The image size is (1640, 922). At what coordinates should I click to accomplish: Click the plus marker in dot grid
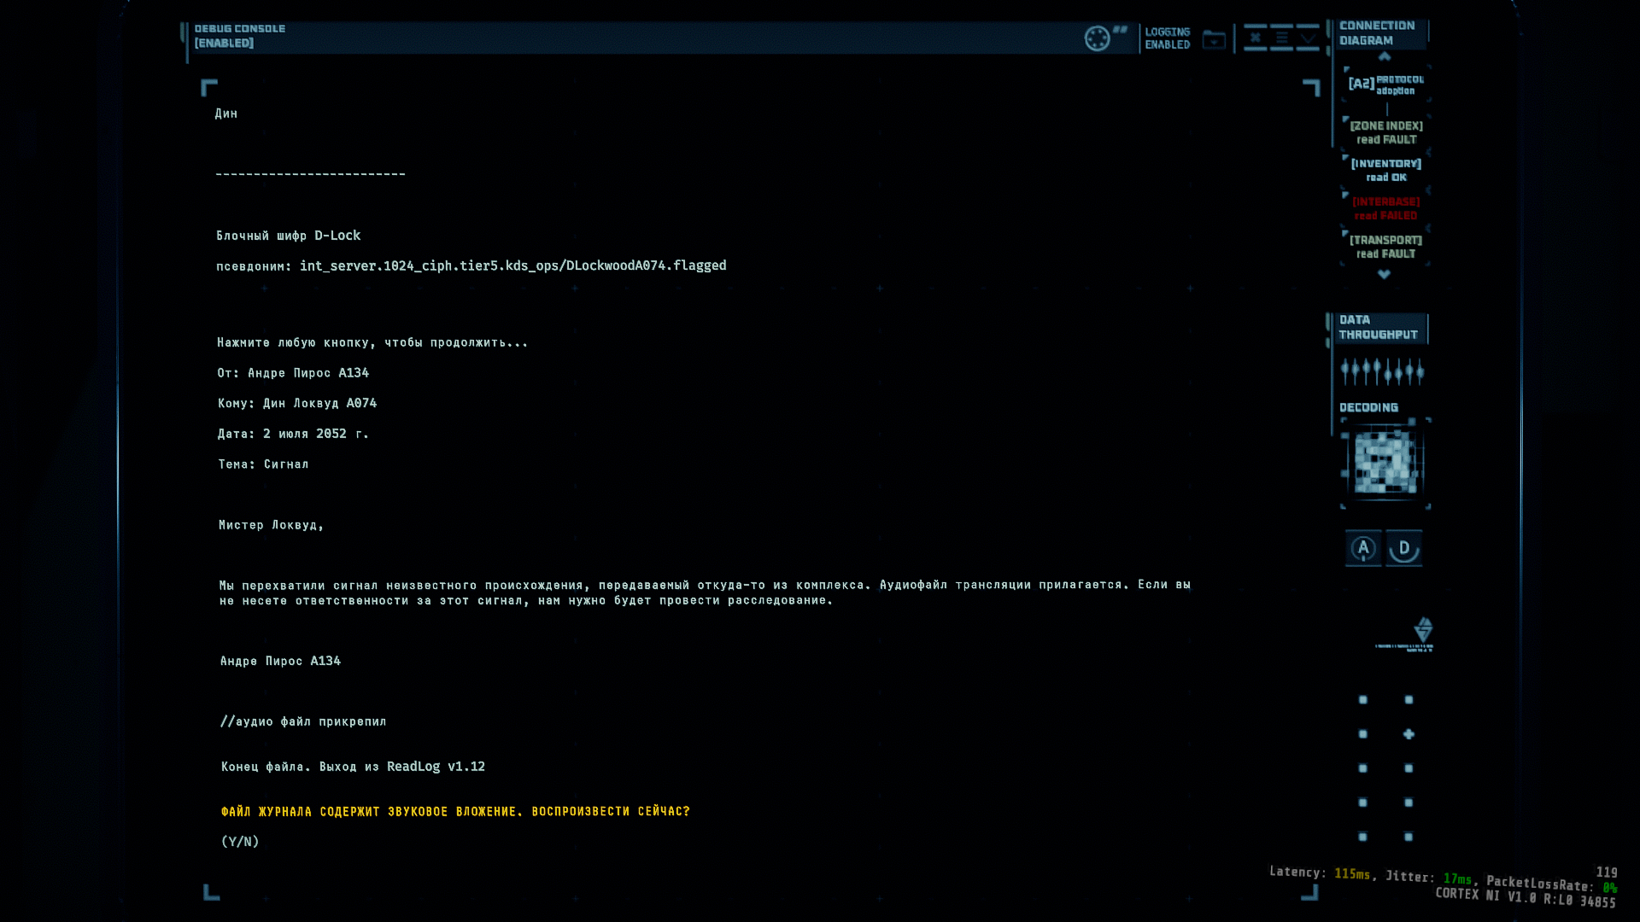tap(1409, 734)
